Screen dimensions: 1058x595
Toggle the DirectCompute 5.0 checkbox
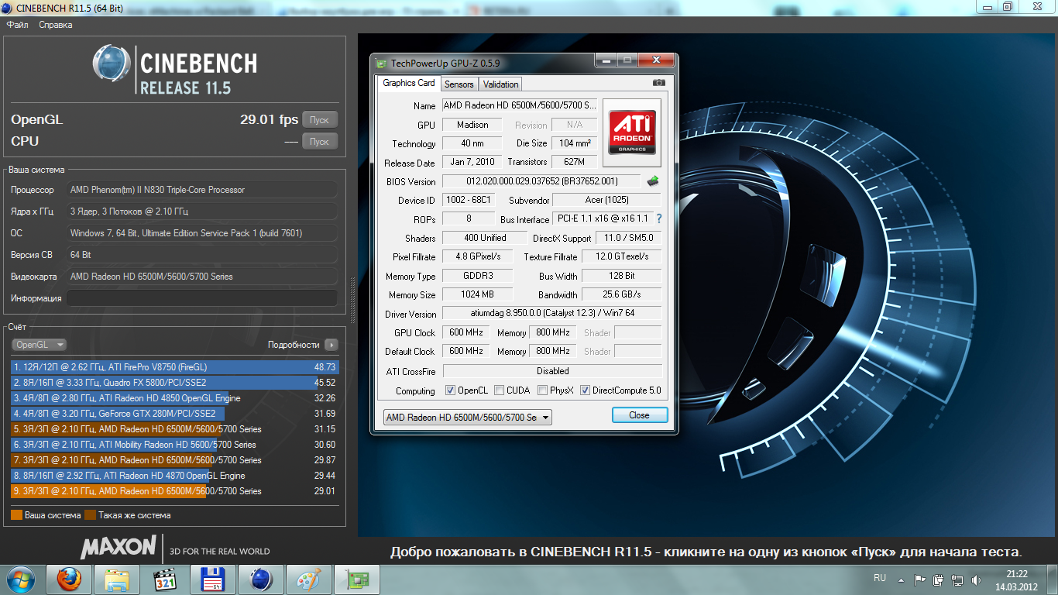point(585,390)
